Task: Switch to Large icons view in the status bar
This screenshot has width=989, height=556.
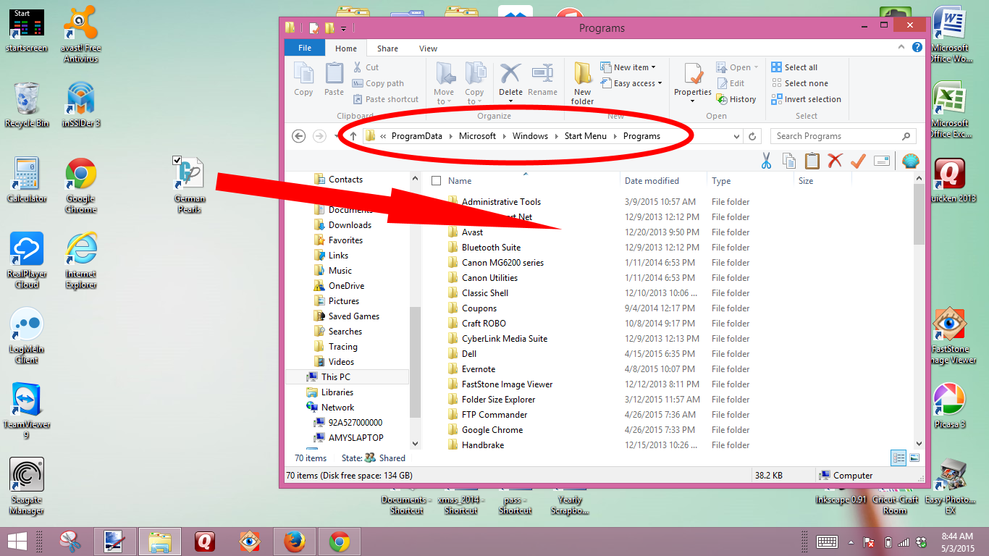Action: pyautogui.click(x=914, y=458)
